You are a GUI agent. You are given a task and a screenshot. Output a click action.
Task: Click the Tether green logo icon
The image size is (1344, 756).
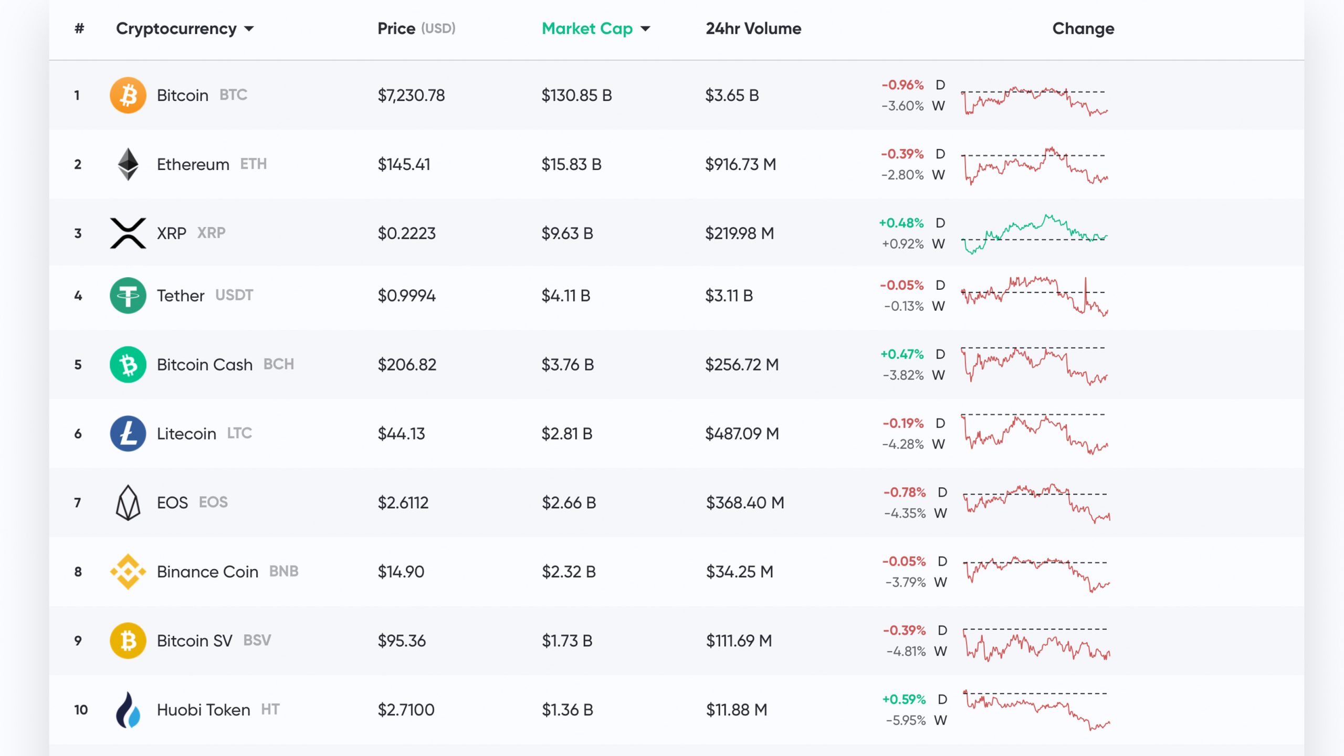pyautogui.click(x=128, y=296)
